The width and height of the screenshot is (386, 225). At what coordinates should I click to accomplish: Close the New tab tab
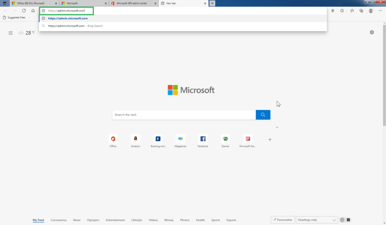tap(205, 3)
